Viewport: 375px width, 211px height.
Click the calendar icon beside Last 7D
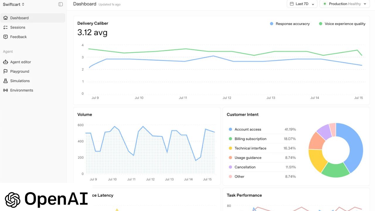[292, 4]
